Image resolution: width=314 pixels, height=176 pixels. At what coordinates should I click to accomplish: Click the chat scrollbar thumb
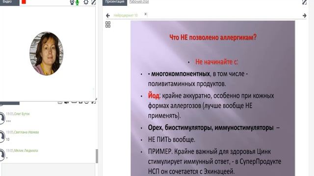coord(97,156)
